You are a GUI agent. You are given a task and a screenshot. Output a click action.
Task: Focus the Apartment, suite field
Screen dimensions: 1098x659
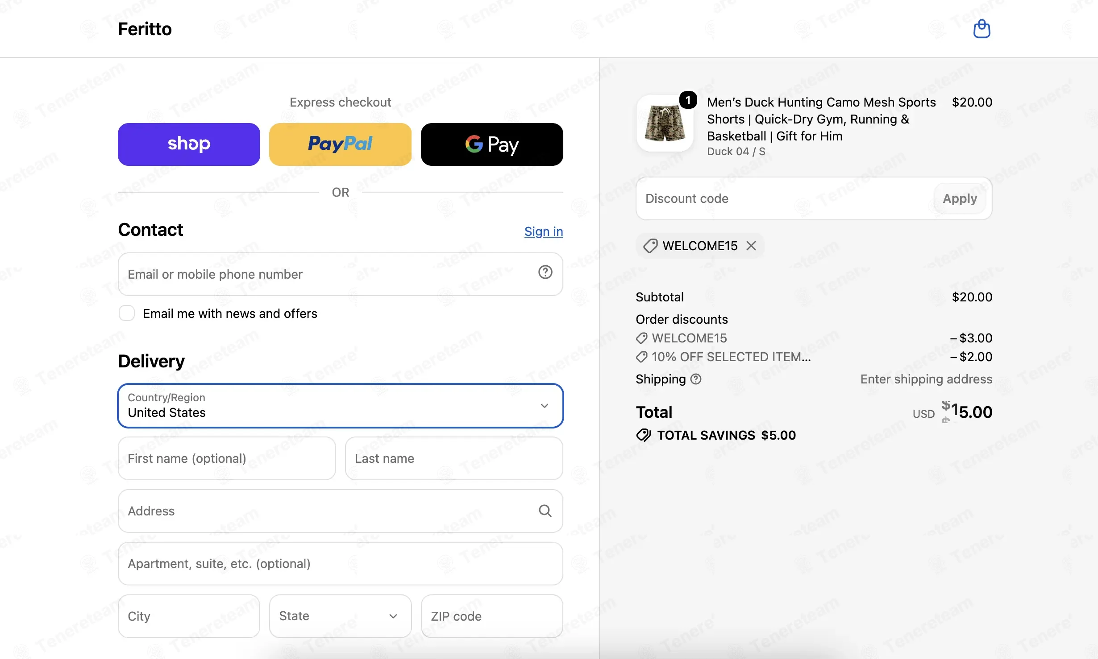[341, 564]
